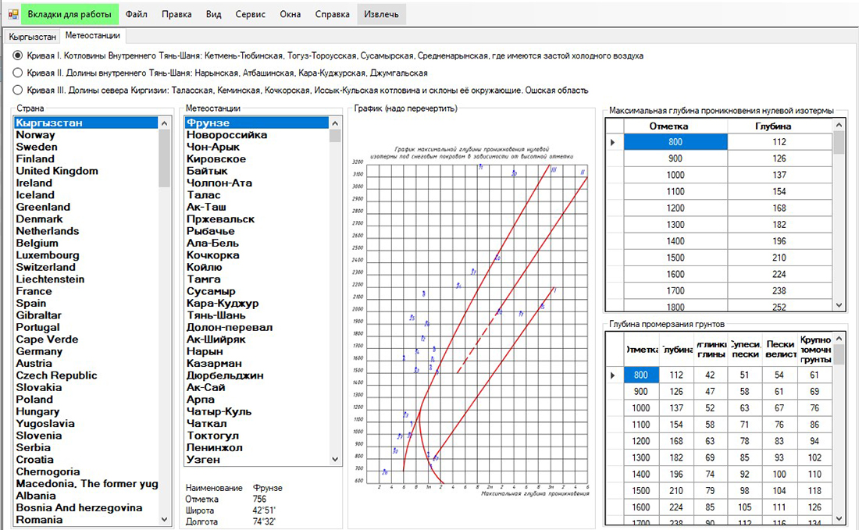This screenshot has height=530, width=859.
Task: Click the 182 depth cell in the isotherm table
Action: click(x=779, y=225)
